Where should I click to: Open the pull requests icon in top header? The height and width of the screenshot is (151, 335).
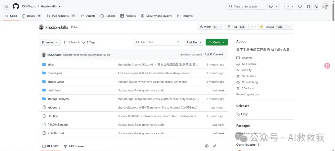308,7
